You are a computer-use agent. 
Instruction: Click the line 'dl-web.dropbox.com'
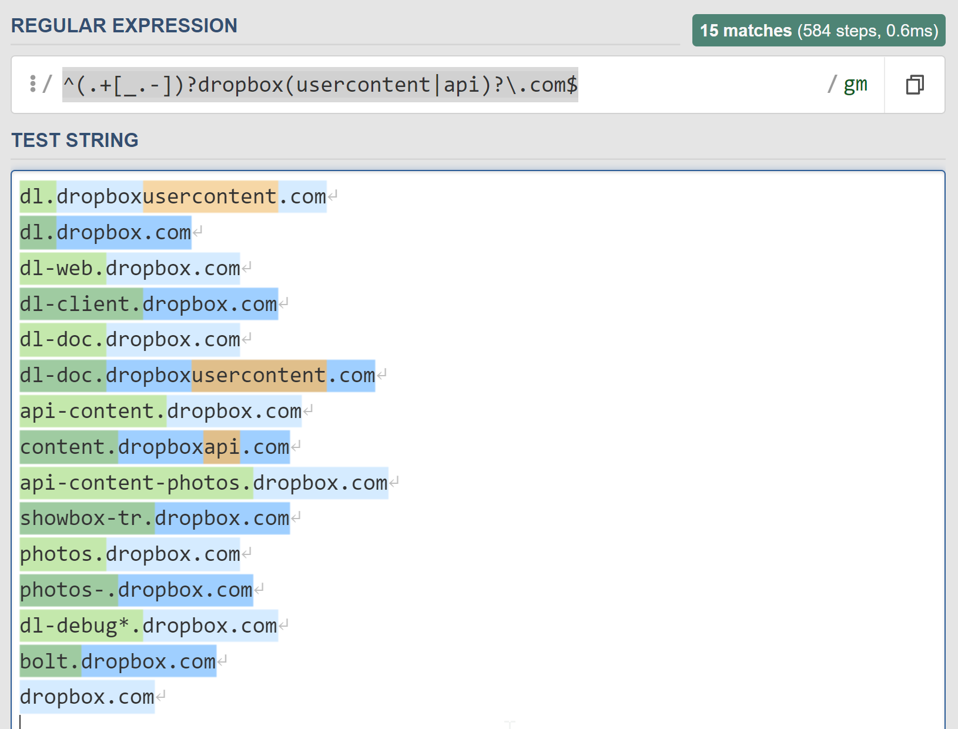[130, 268]
